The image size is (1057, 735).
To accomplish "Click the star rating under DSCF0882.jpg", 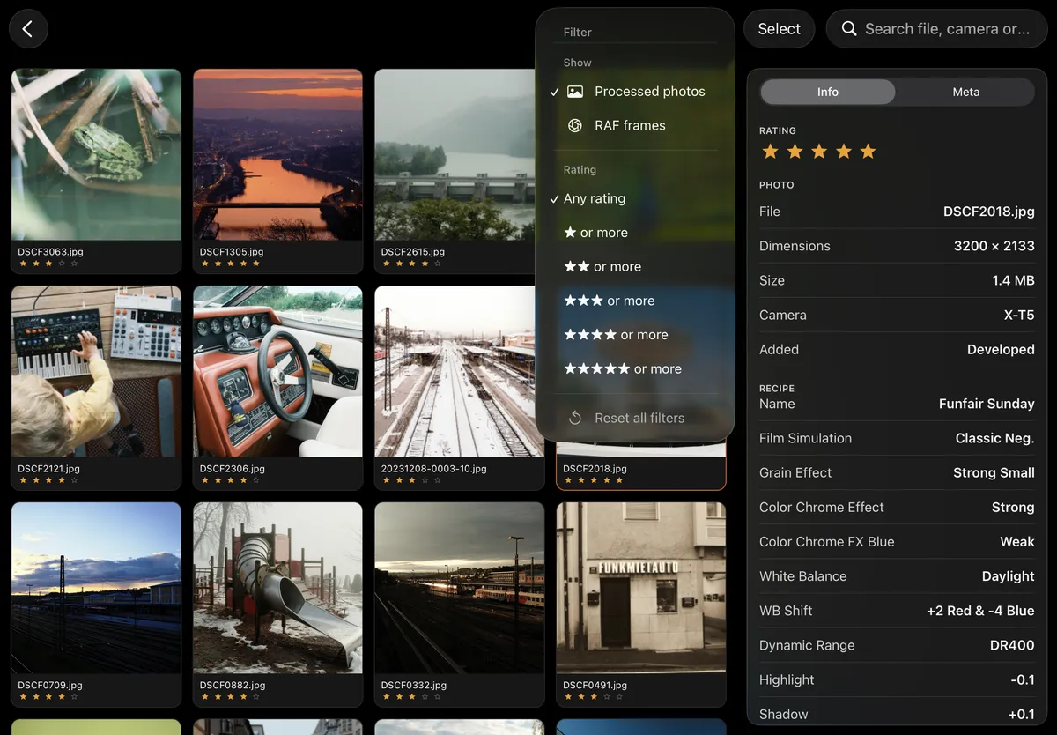I will click(x=230, y=697).
